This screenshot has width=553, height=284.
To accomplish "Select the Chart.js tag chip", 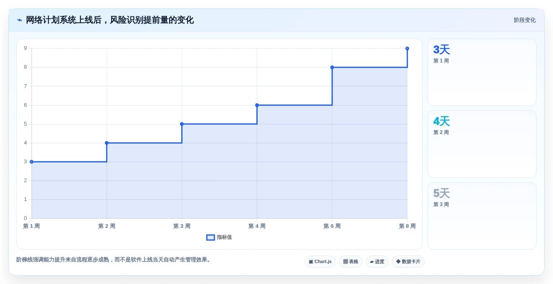I will (320, 261).
